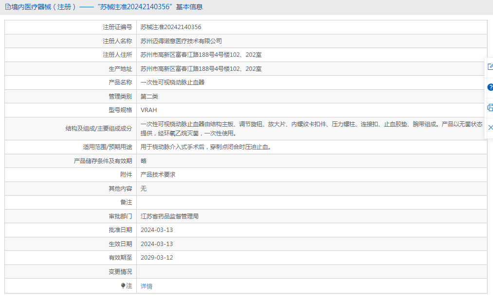Click the 型号规格 row label
The width and height of the screenshot is (493, 297).
point(120,110)
